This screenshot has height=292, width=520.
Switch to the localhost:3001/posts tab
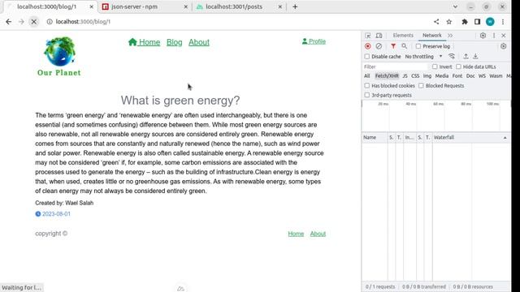[x=238, y=6]
